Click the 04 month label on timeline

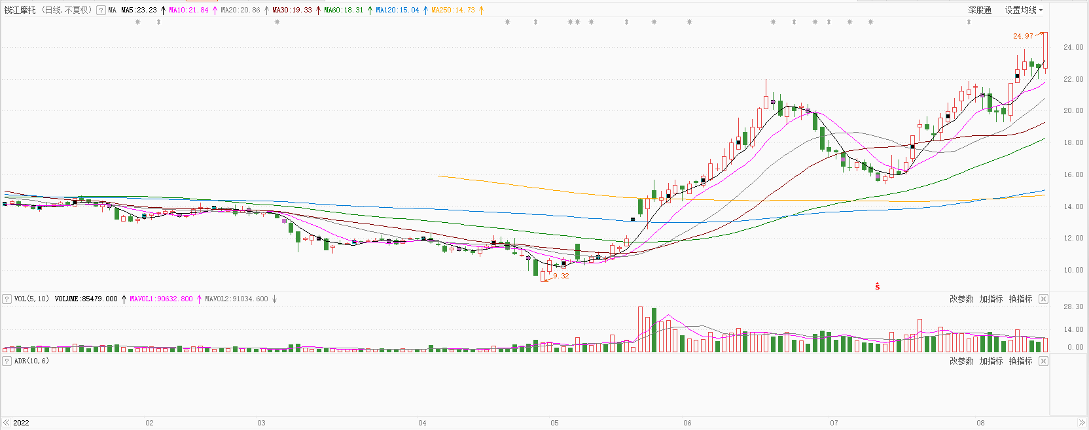click(422, 423)
